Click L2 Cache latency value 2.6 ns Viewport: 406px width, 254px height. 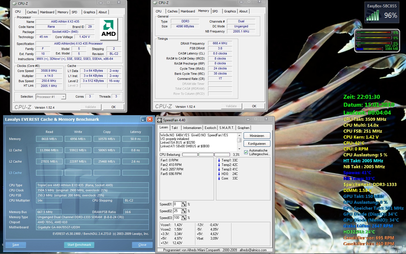coord(136,161)
